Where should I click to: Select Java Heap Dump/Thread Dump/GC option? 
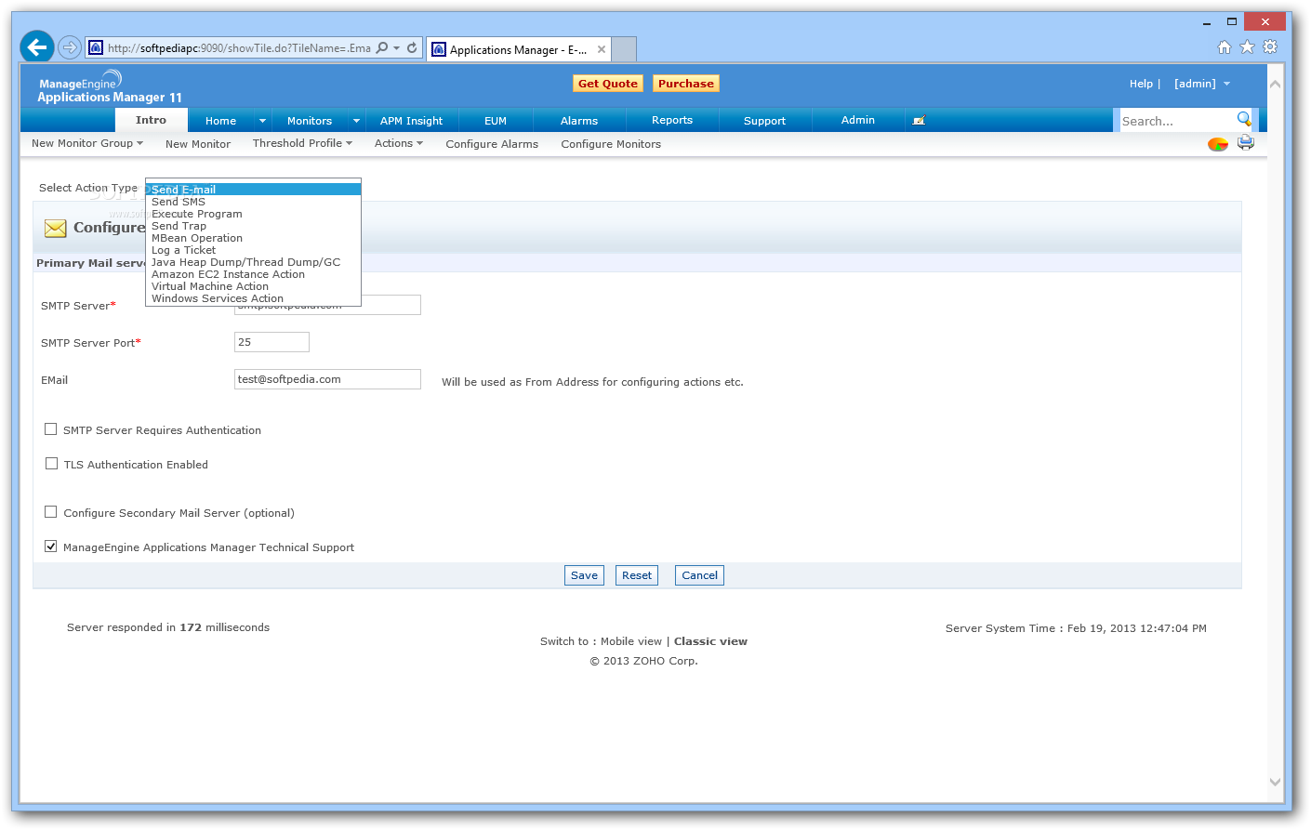[254, 262]
